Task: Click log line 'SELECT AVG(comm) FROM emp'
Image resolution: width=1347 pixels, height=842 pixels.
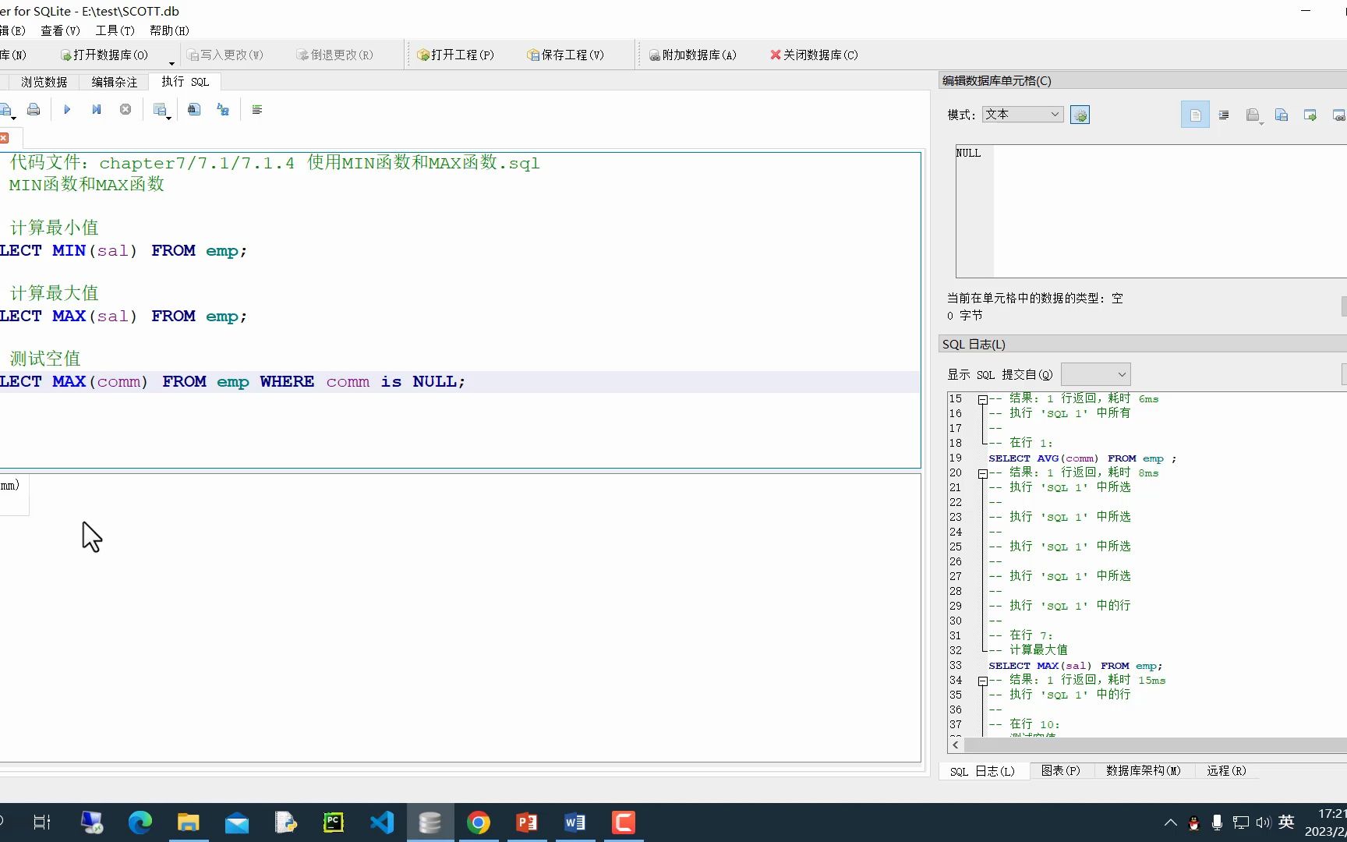Action: (1082, 458)
